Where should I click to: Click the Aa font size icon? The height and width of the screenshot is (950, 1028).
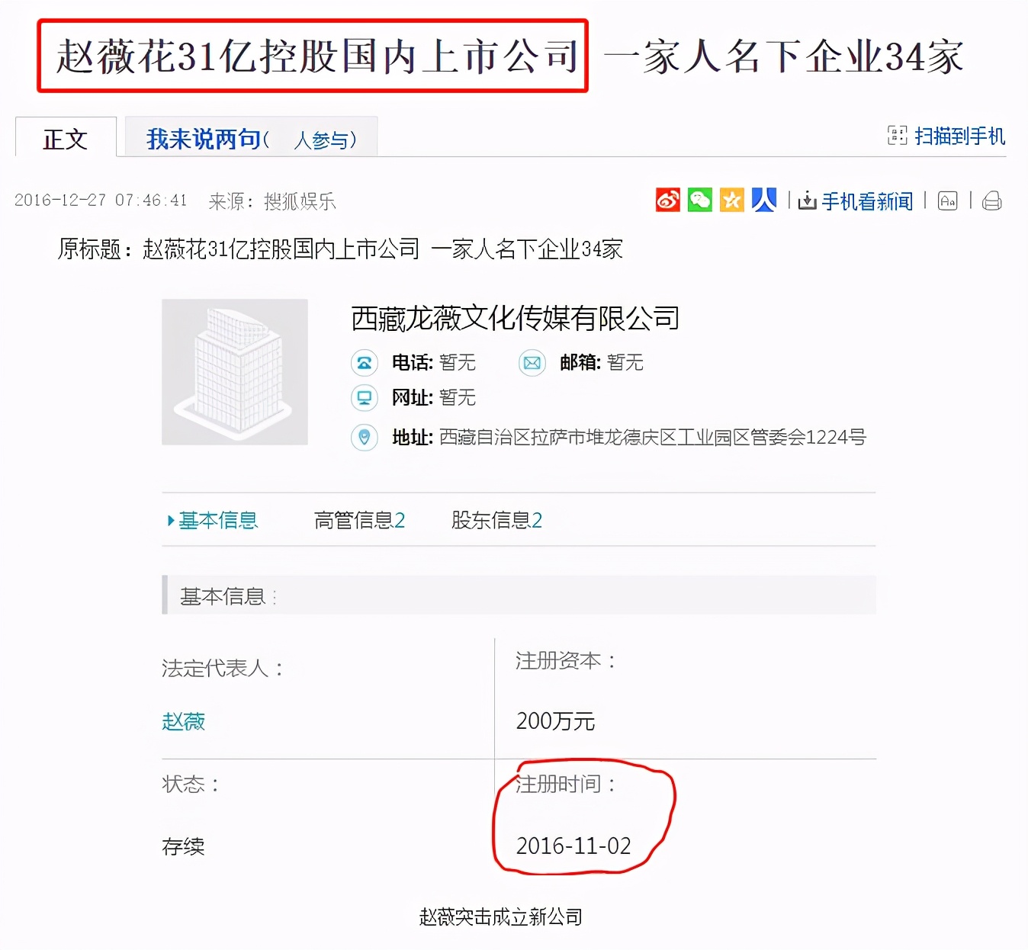948,201
